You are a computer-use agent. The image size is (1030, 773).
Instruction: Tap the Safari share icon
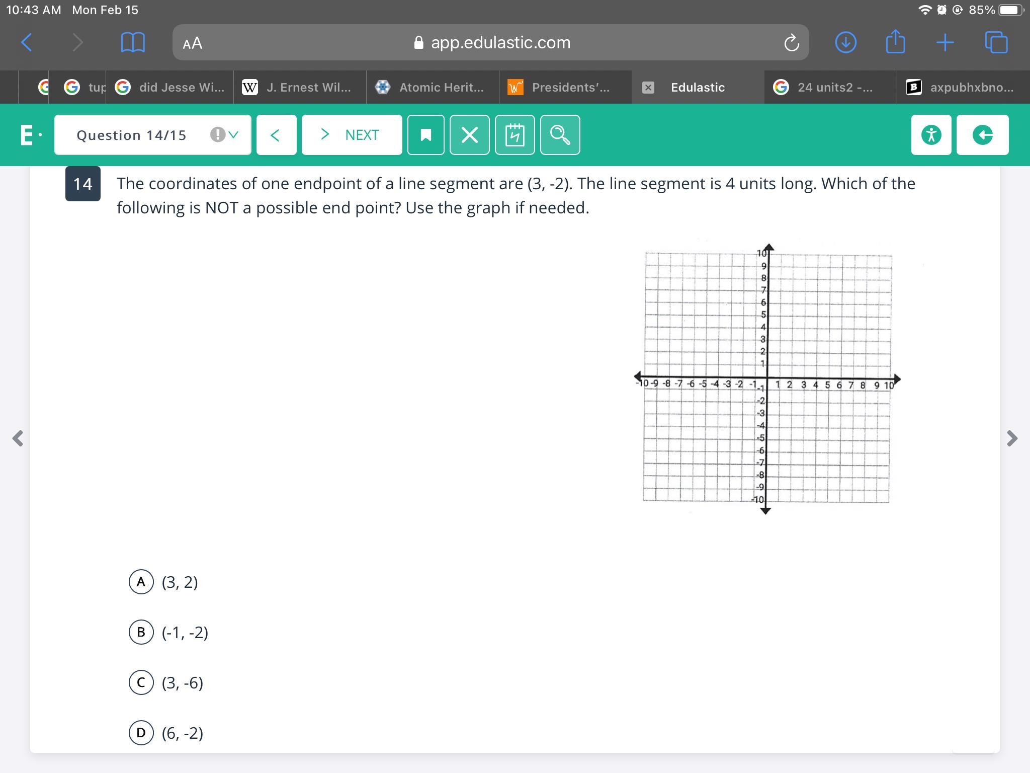click(x=895, y=42)
